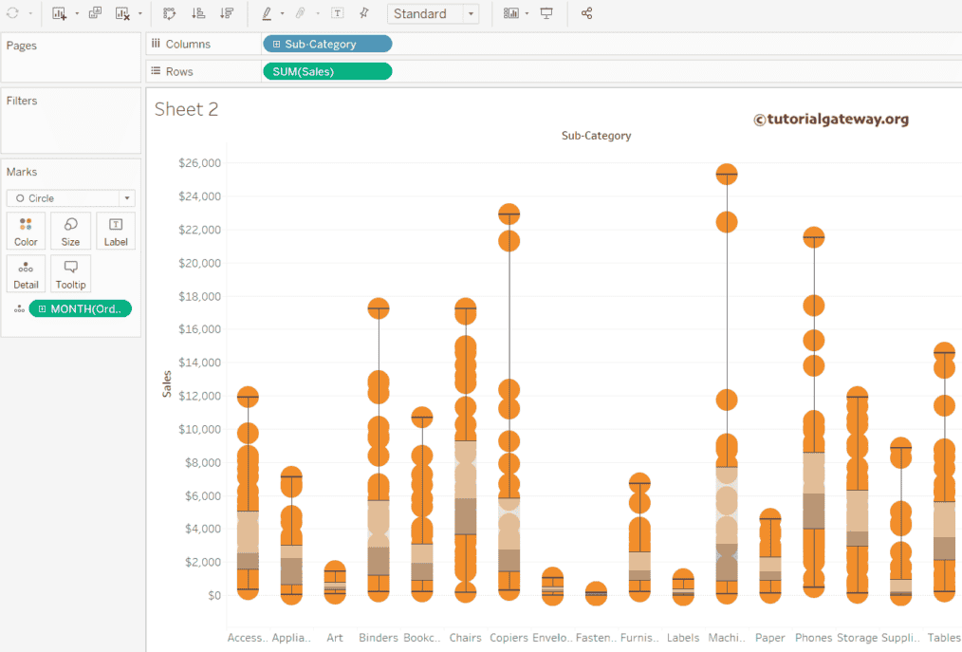Sort descending using the toolbar icon

tap(227, 13)
